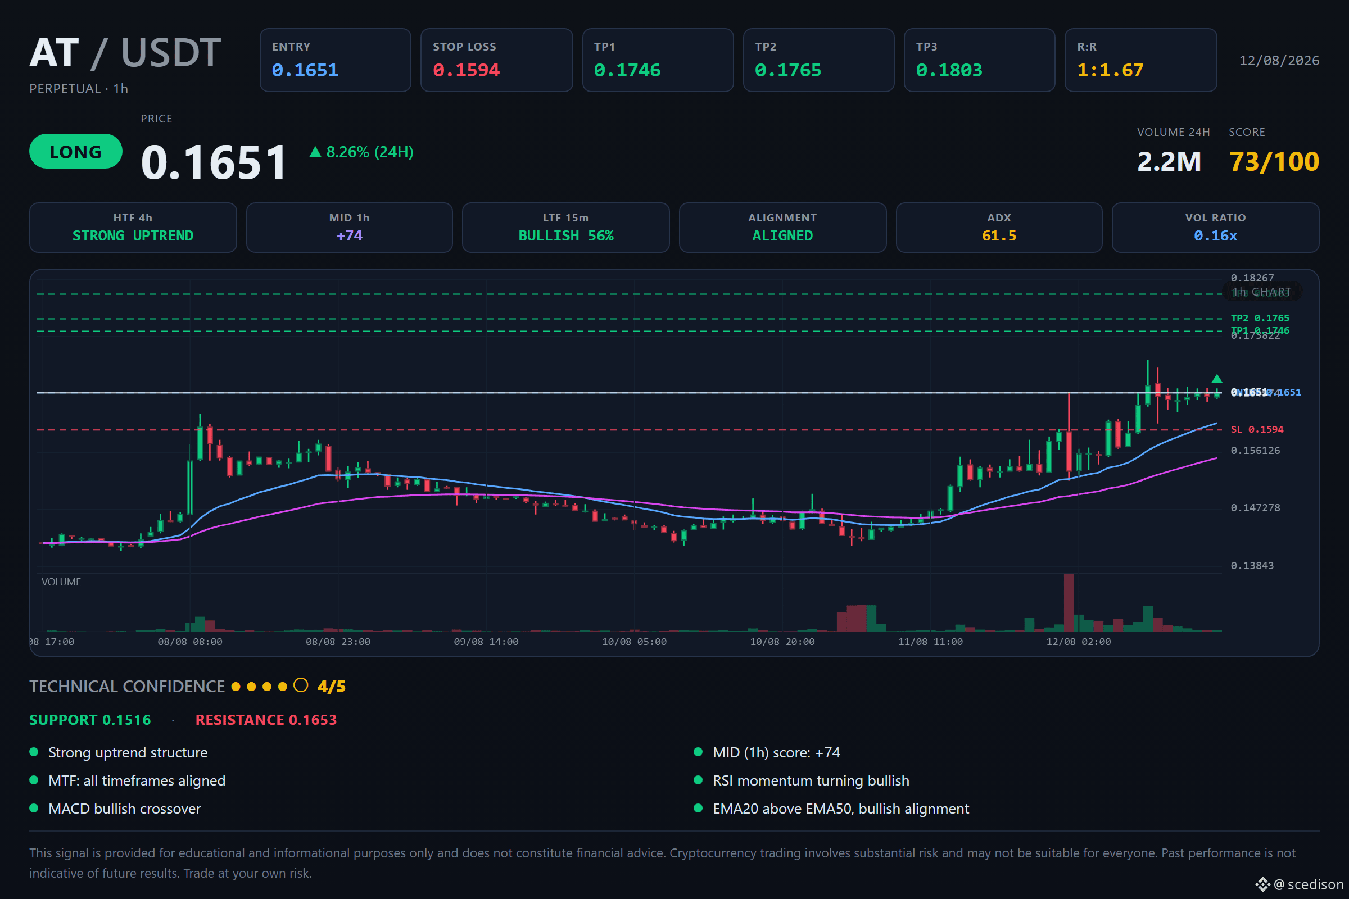The image size is (1349, 899).
Task: Click the 0.13843 price axis label
Action: coord(1252,565)
